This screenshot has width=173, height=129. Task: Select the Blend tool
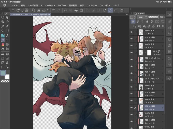(x=7, y=49)
